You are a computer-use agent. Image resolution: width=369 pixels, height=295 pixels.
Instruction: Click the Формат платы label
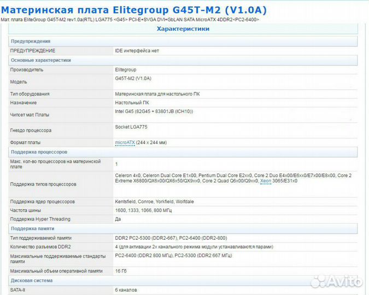point(25,143)
